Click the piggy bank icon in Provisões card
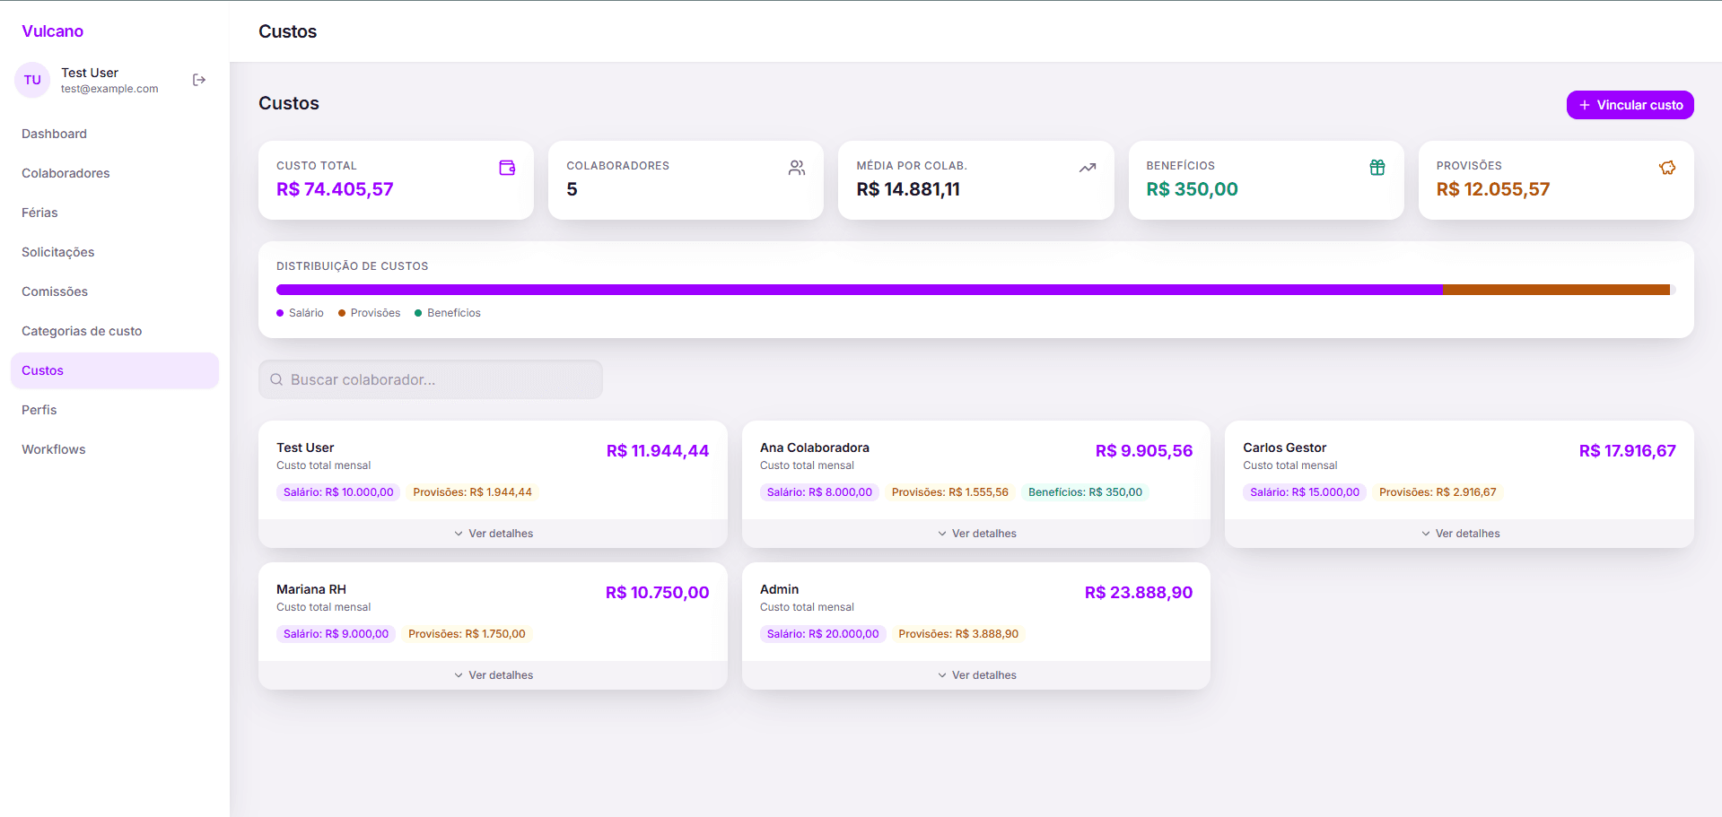 point(1667,168)
